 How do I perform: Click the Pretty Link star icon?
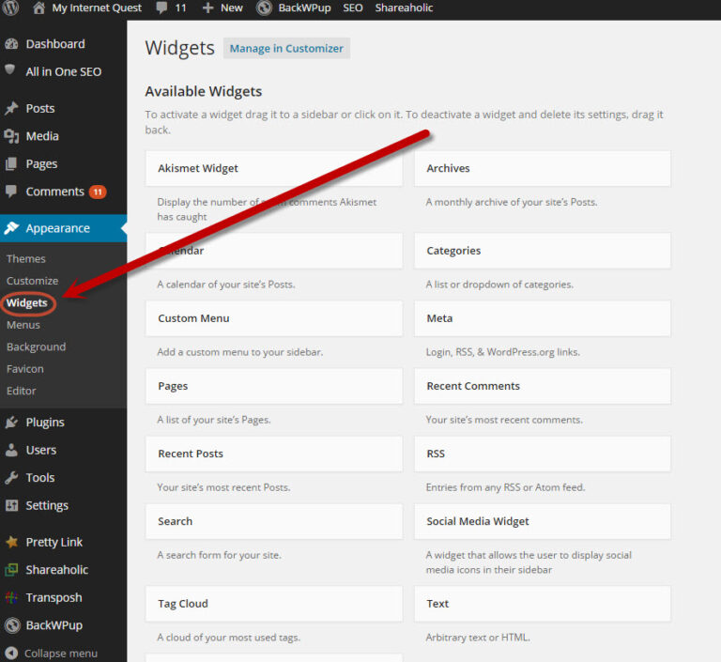click(x=11, y=542)
